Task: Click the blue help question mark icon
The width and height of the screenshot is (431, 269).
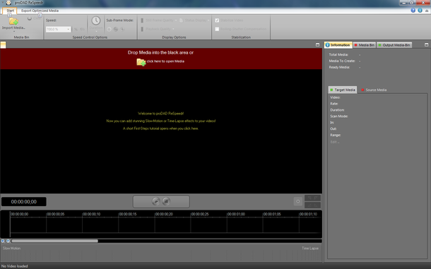Action: tap(413, 11)
